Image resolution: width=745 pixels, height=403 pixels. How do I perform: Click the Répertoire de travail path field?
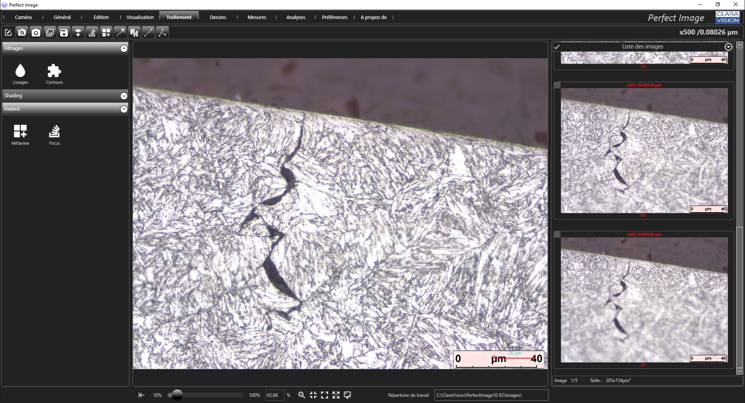point(491,395)
